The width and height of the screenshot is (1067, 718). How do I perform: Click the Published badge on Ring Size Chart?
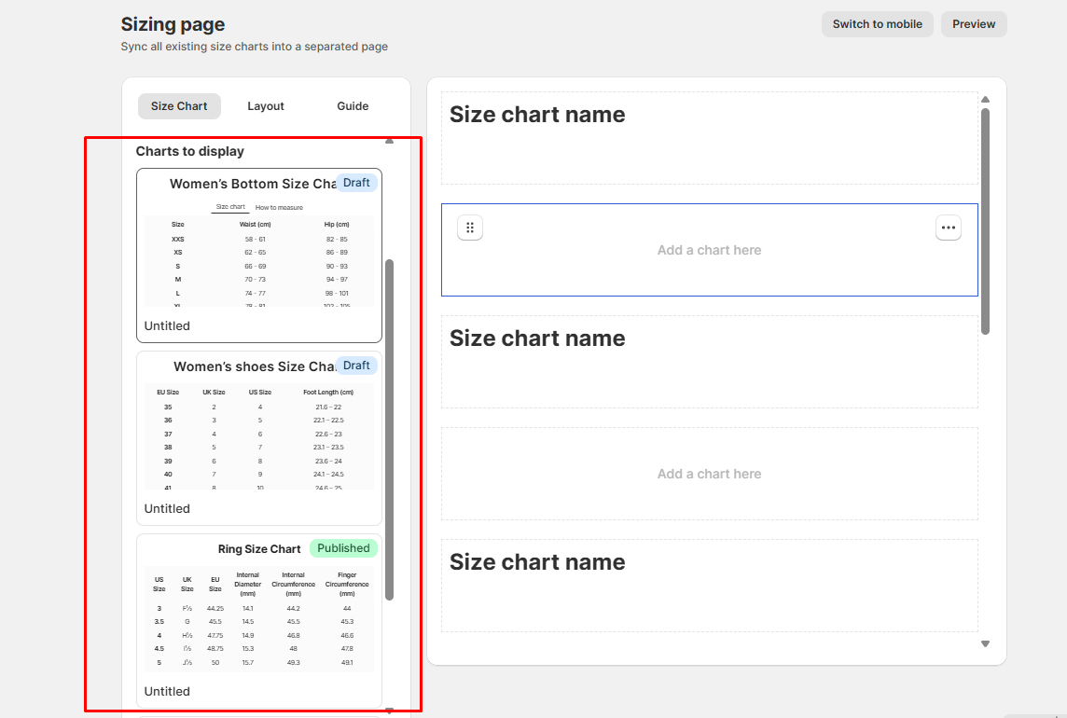(343, 548)
